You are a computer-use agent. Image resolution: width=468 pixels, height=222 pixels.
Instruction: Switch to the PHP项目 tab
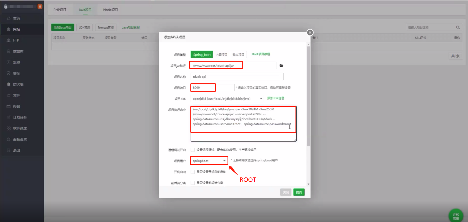tap(60, 10)
